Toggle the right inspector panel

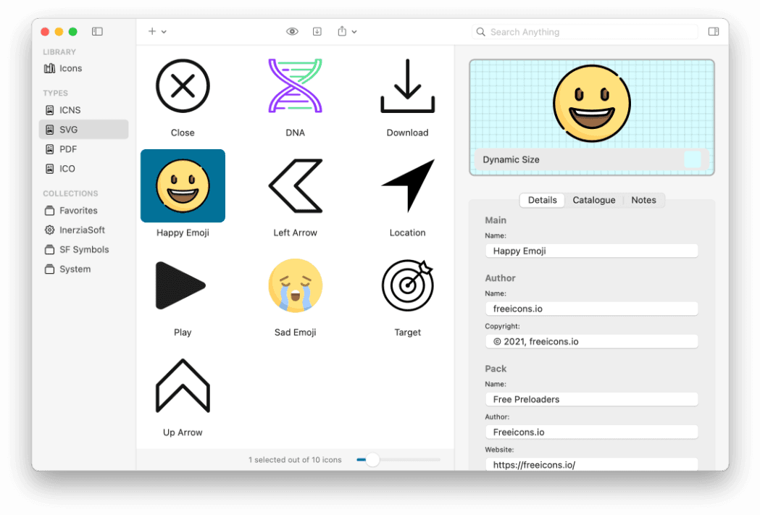713,32
